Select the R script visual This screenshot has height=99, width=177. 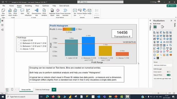click(x=167, y=45)
